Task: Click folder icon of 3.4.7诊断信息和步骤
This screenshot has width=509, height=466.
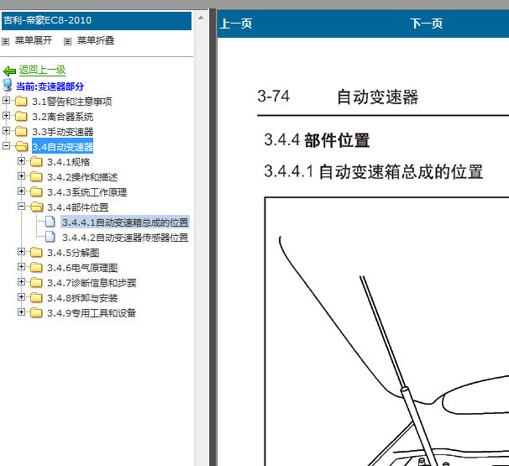Action: point(36,283)
